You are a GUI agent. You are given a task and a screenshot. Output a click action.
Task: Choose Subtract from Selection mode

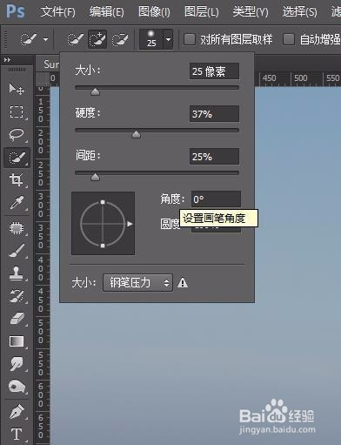120,39
